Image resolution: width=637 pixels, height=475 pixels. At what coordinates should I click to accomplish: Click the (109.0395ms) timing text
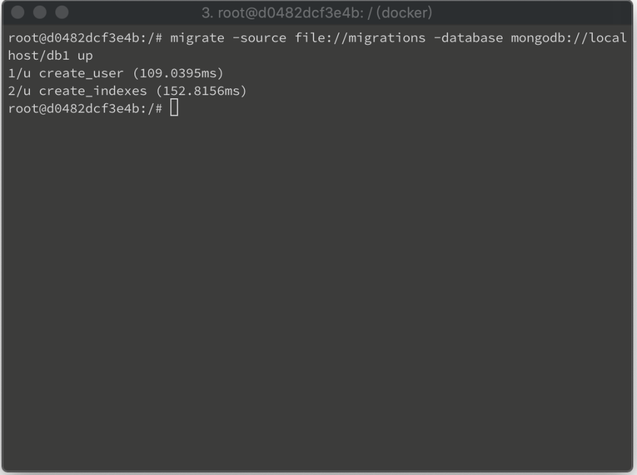(178, 73)
